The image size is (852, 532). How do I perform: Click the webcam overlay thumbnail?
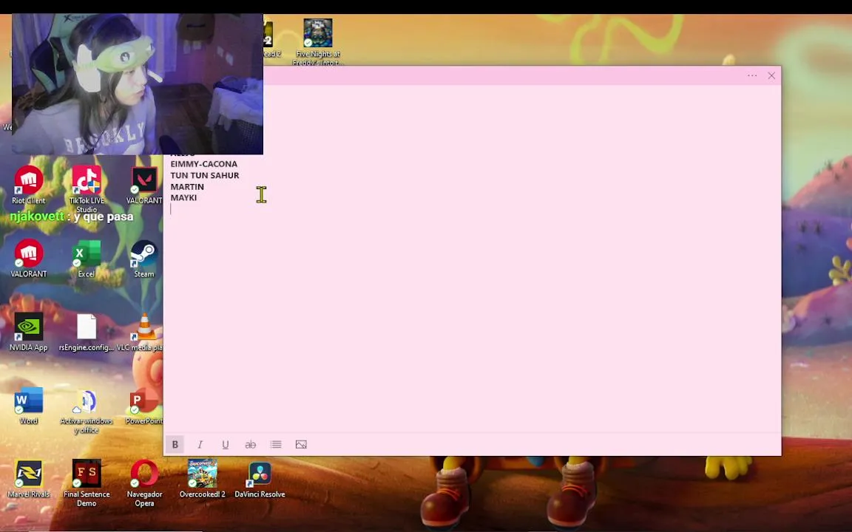(138, 84)
